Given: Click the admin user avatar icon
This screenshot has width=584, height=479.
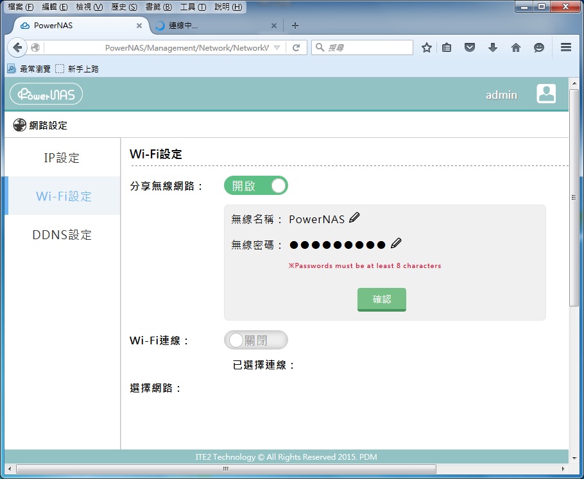Looking at the screenshot, I should pyautogui.click(x=546, y=94).
